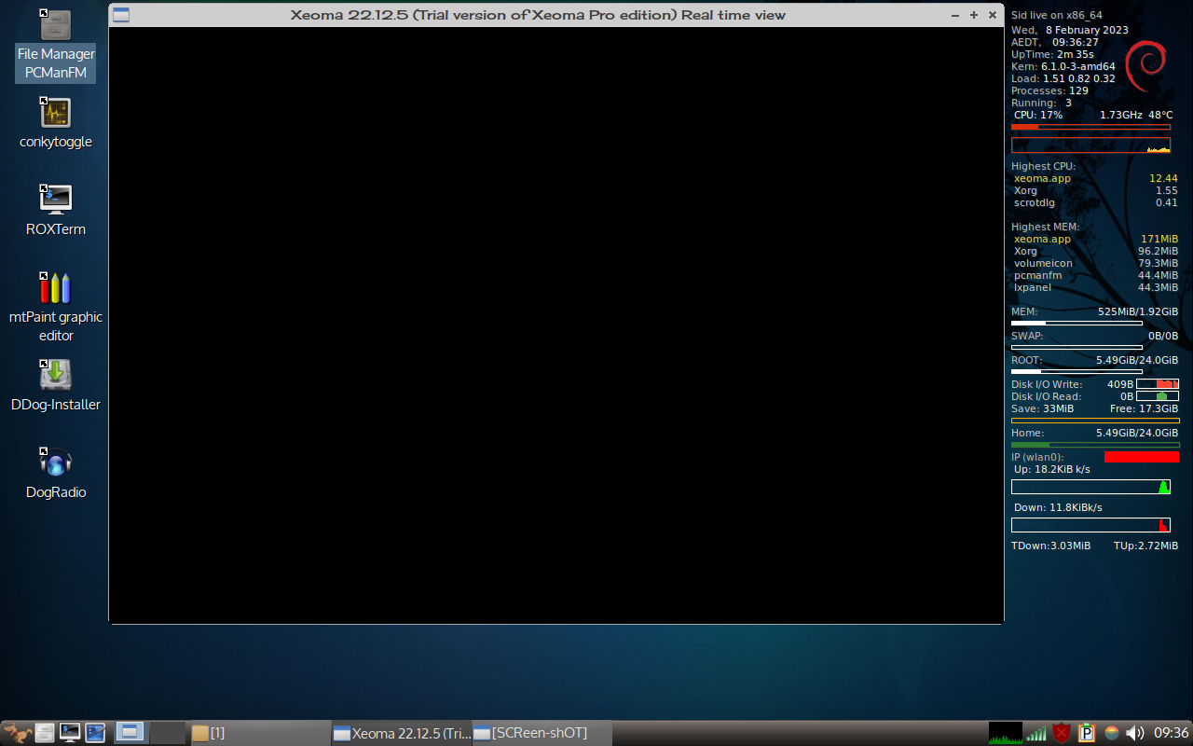Click inside the black Xeoma camera view
The image size is (1193, 746).
pyautogui.click(x=555, y=325)
